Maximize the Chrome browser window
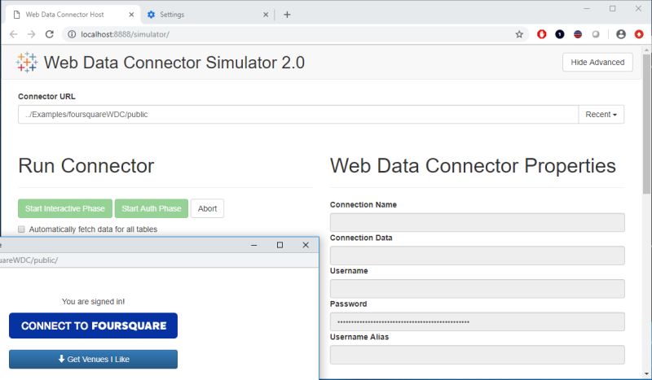 coord(613,8)
